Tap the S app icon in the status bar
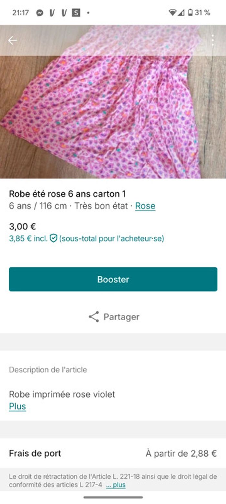226x504 pixels. (x=77, y=12)
